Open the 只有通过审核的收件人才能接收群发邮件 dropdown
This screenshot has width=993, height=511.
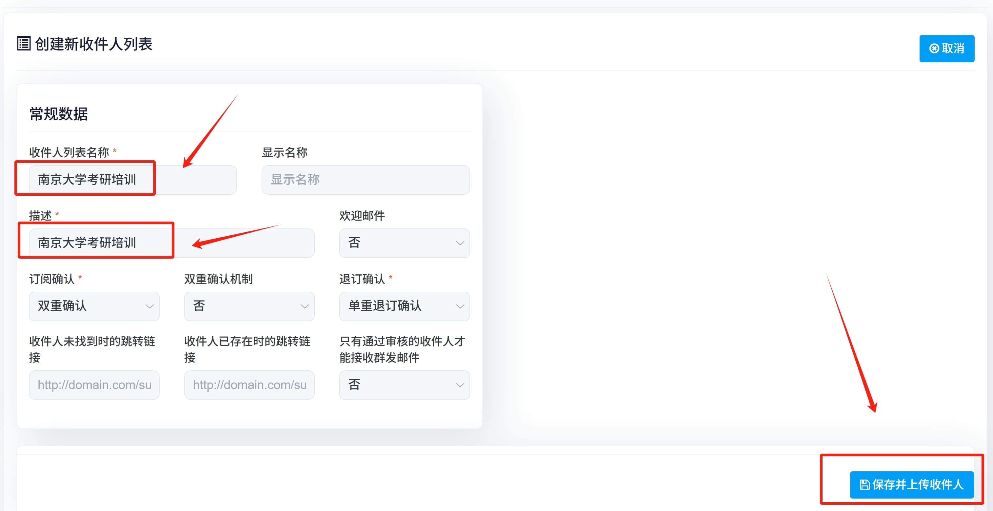(x=404, y=384)
